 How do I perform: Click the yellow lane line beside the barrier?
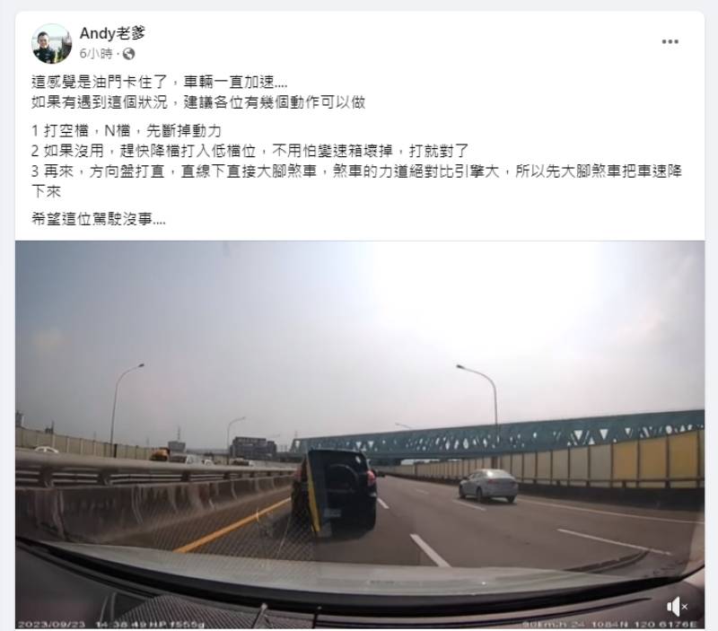click(x=232, y=525)
